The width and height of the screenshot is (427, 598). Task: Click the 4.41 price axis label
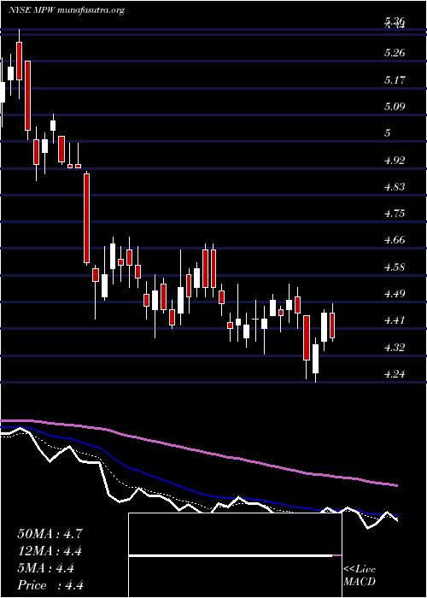395,320
